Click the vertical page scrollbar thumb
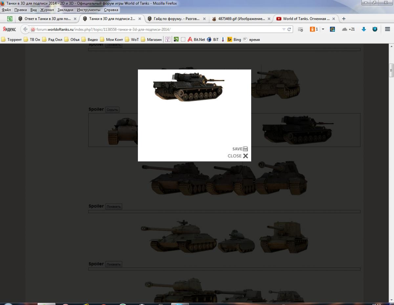This screenshot has width=394, height=305. pyautogui.click(x=391, y=70)
